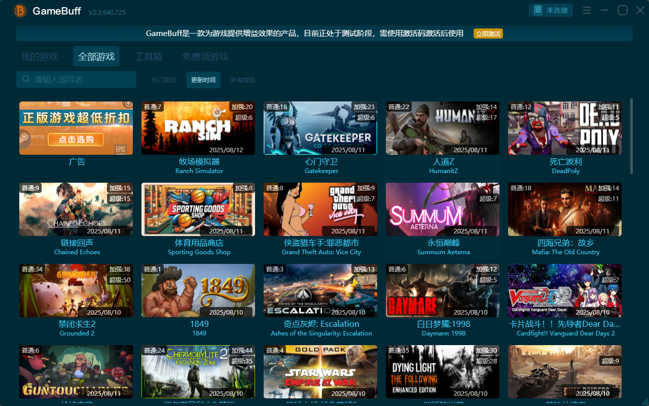The height and width of the screenshot is (406, 649).
Task: Click the 四海兄弟：故乡 title text
Action: (x=566, y=243)
